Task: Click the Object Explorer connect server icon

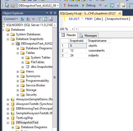Action: 22,19
